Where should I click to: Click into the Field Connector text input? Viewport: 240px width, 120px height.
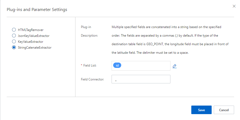[x=141, y=79]
